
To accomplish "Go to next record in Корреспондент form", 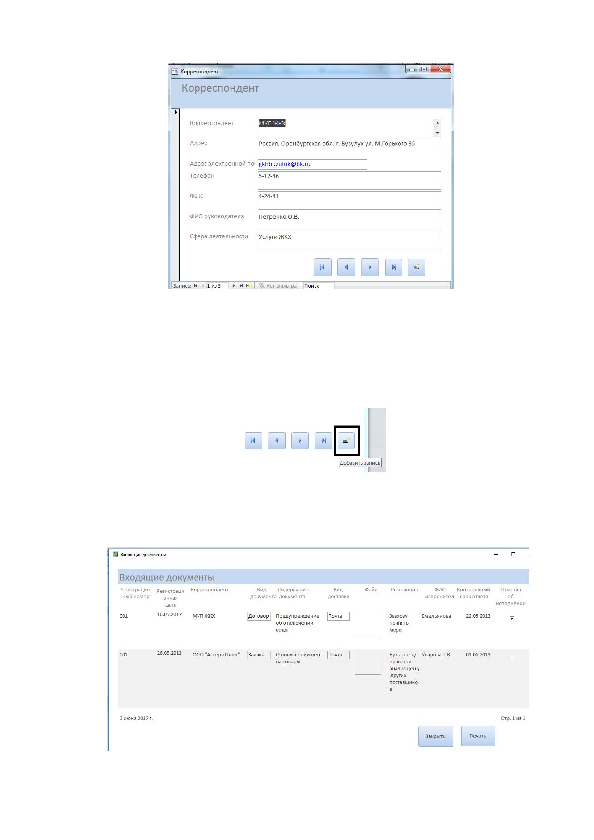I will click(370, 267).
